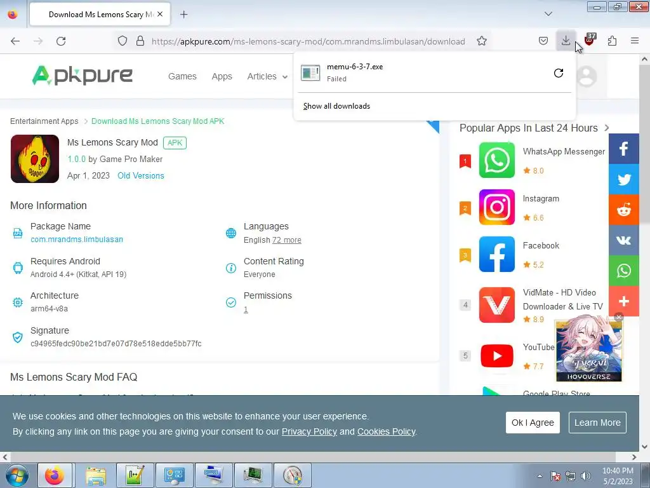Screen dimensions: 650x488
Task: Share on VK sidebar button
Action: click(623, 240)
